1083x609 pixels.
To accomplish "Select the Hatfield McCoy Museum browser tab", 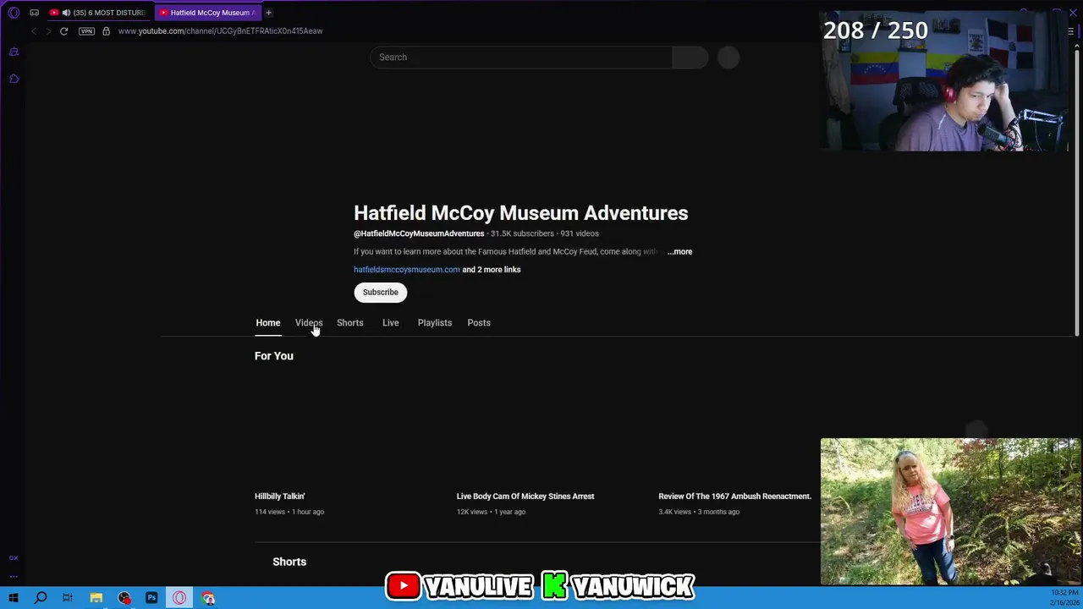I will [x=207, y=13].
